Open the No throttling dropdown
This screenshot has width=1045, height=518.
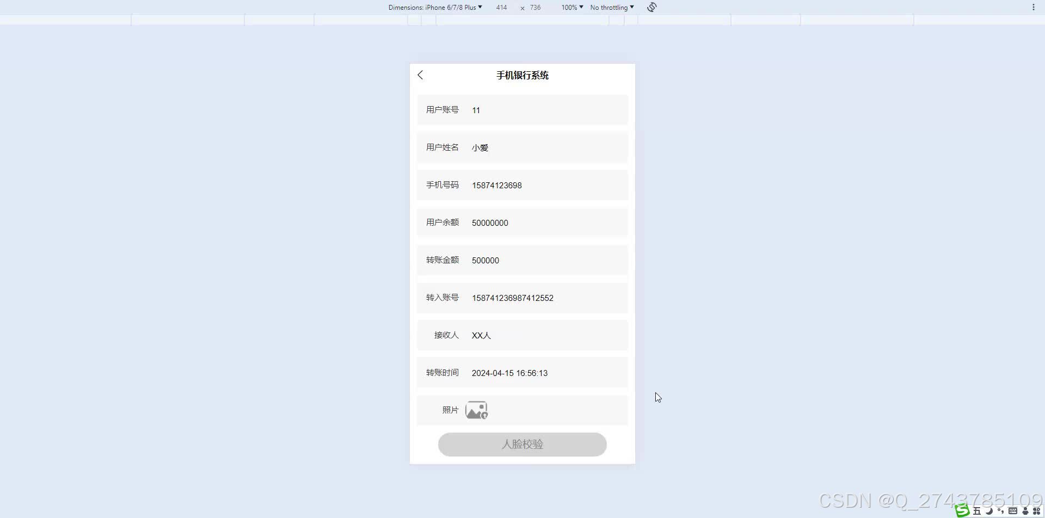coord(612,8)
